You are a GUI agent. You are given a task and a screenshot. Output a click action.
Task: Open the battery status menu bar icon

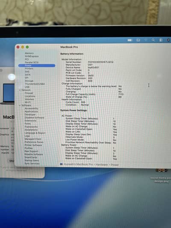[x=130, y=40]
